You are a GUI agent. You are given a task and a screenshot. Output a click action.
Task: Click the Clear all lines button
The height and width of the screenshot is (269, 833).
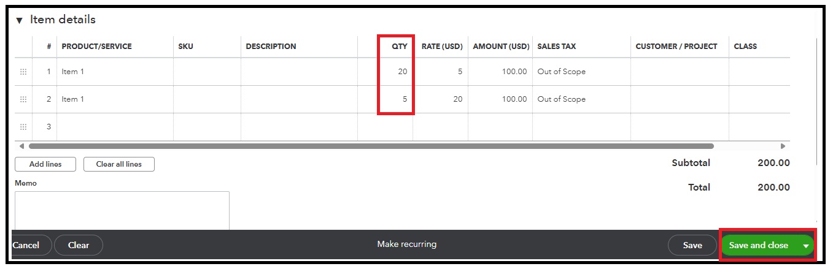pyautogui.click(x=119, y=164)
